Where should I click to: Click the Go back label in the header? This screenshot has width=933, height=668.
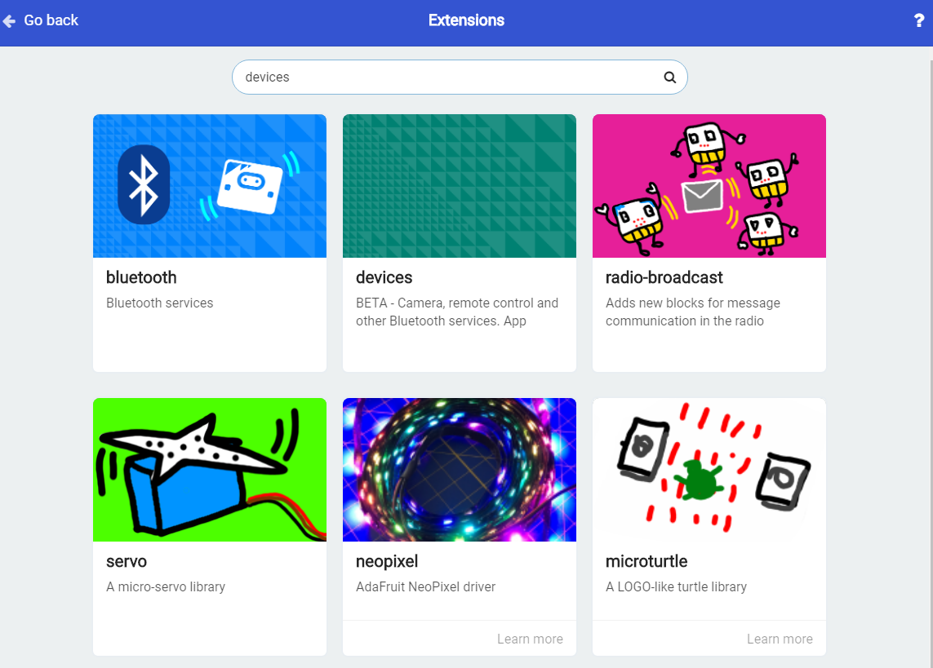pos(49,20)
